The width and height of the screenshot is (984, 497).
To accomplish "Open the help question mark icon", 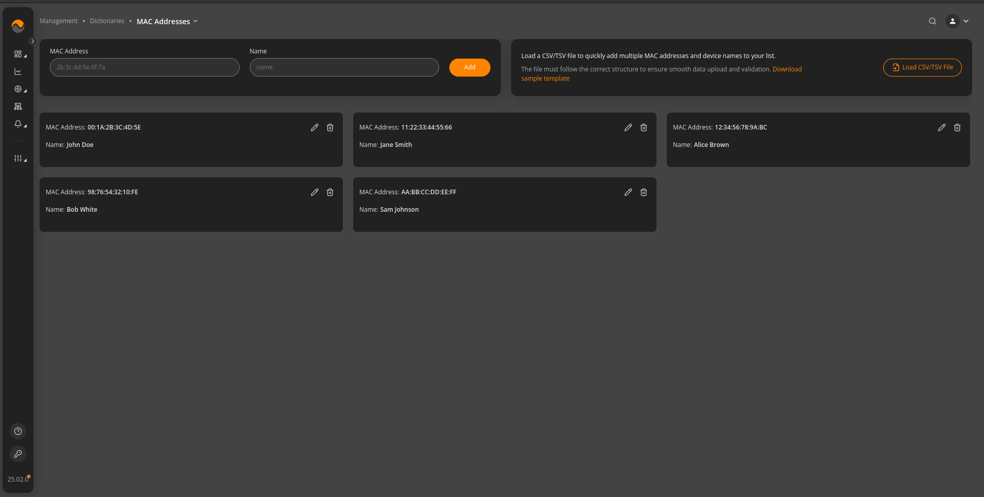I will point(18,431).
